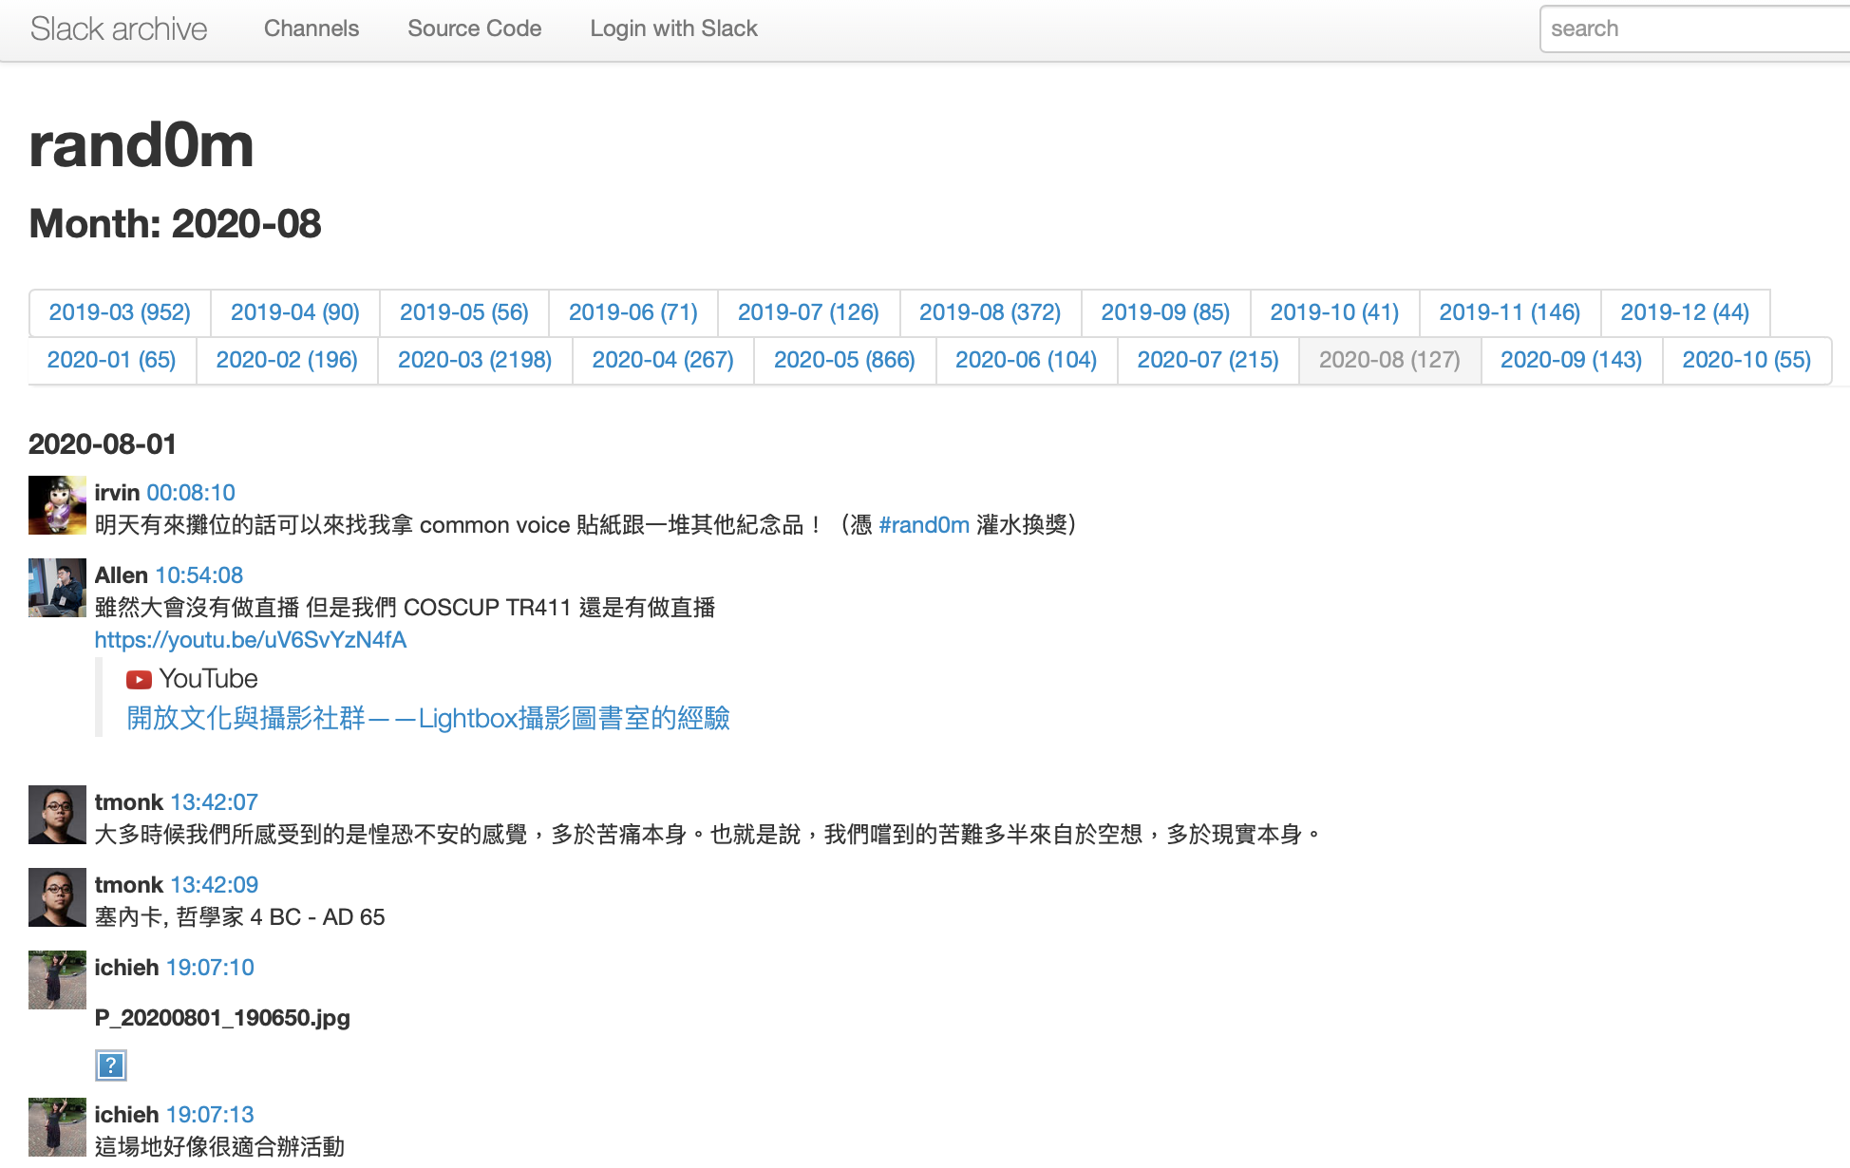Click irvin's avatar image

(x=57, y=505)
